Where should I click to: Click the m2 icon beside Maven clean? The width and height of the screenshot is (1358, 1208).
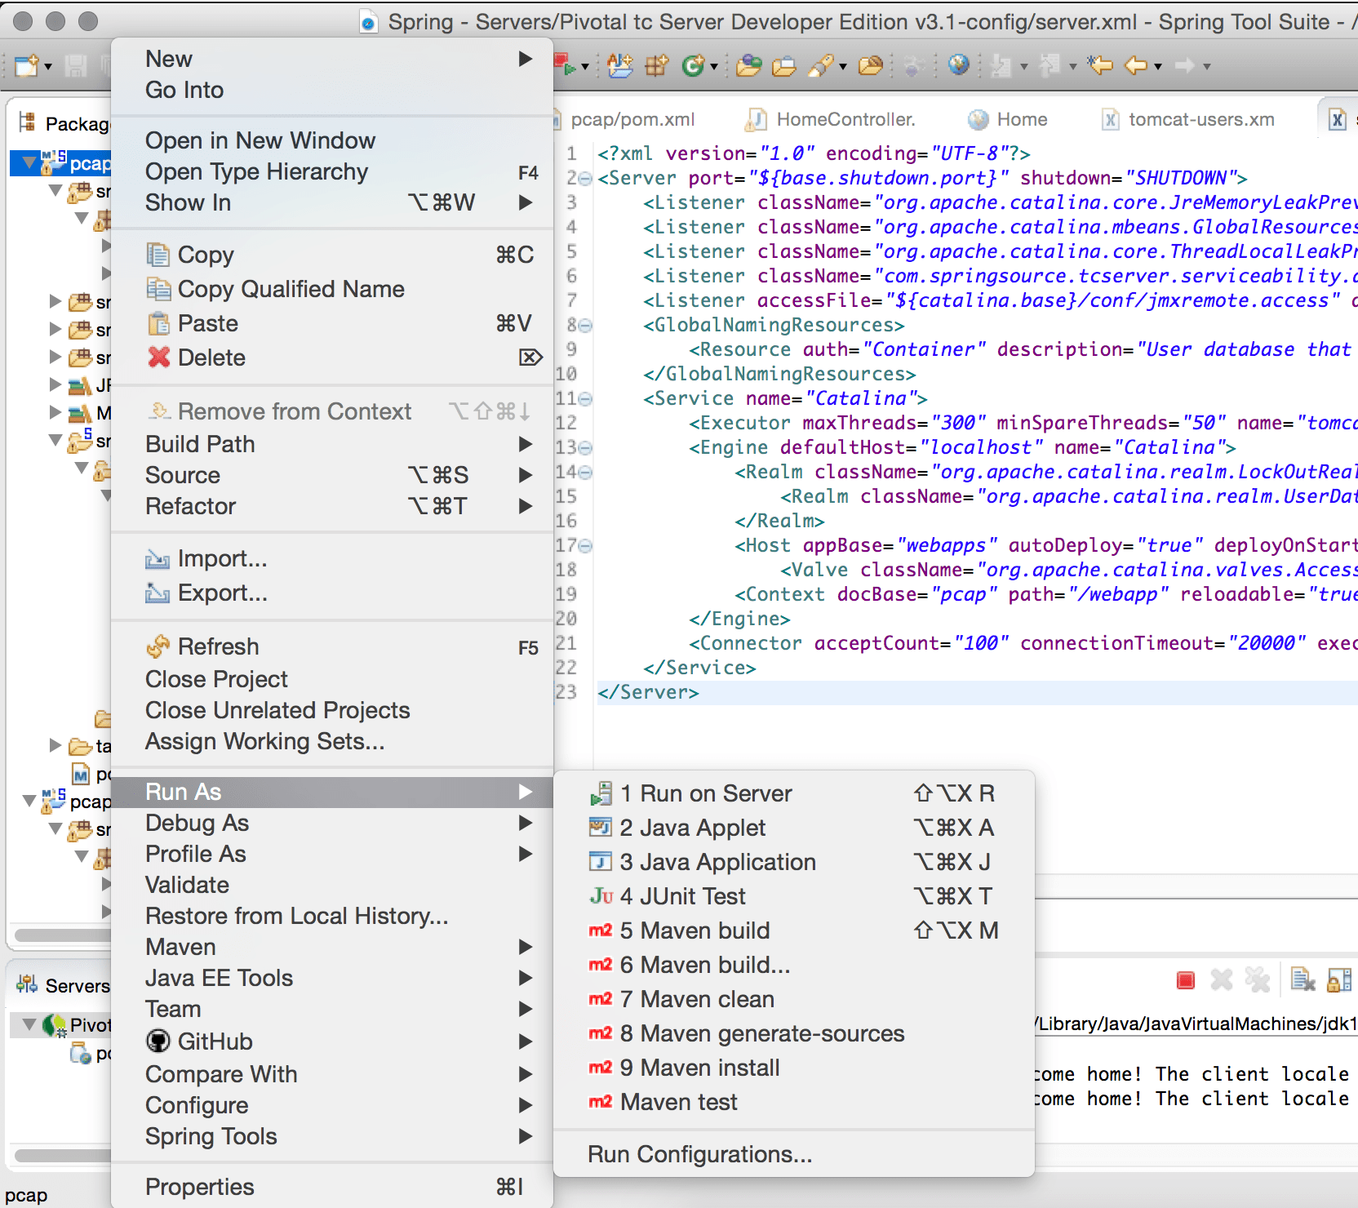click(x=601, y=998)
